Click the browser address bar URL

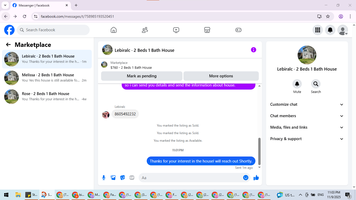(77, 16)
